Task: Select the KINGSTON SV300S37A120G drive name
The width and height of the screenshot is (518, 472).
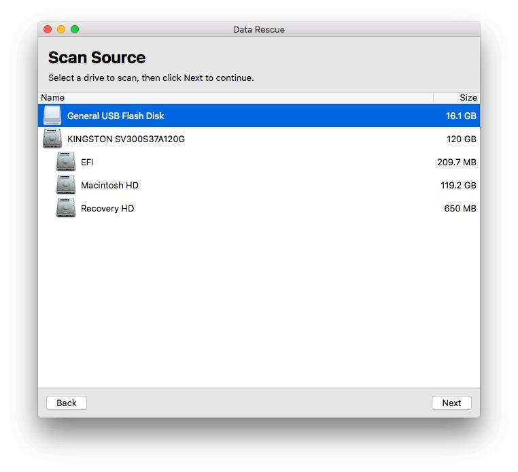Action: [x=126, y=139]
